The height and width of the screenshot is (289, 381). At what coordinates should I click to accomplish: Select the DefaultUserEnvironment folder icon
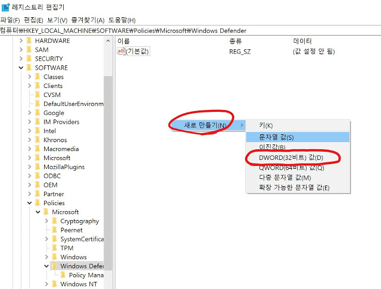click(x=38, y=104)
